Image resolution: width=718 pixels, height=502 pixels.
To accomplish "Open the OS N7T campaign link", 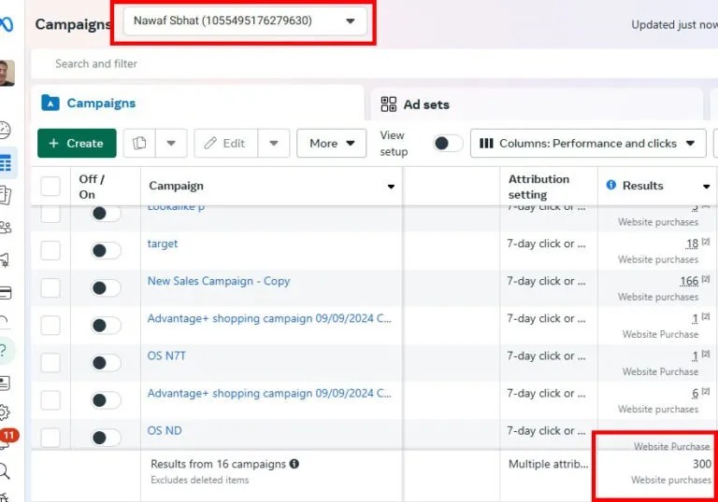I will pos(166,356).
